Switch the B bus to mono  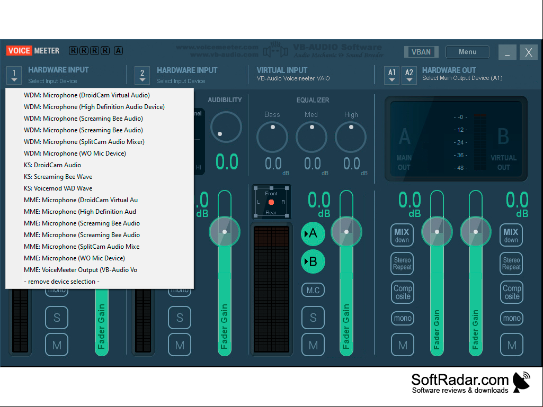tap(512, 318)
